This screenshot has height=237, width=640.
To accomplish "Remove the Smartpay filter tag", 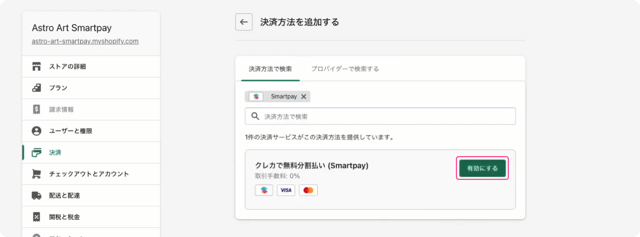I will pos(304,97).
